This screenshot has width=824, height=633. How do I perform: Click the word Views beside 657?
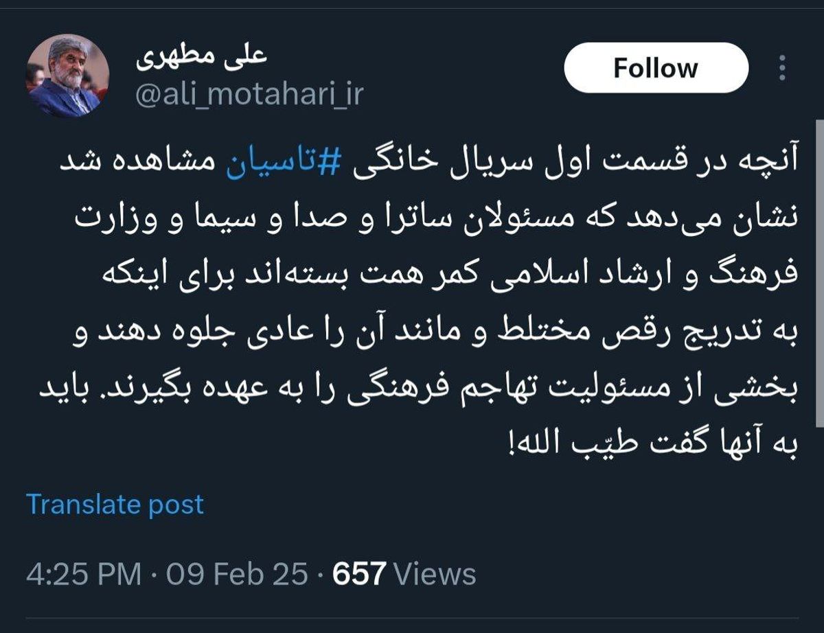(435, 574)
